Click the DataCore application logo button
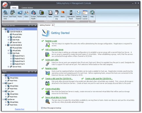This screenshot has width=142, height=113. 5,5
